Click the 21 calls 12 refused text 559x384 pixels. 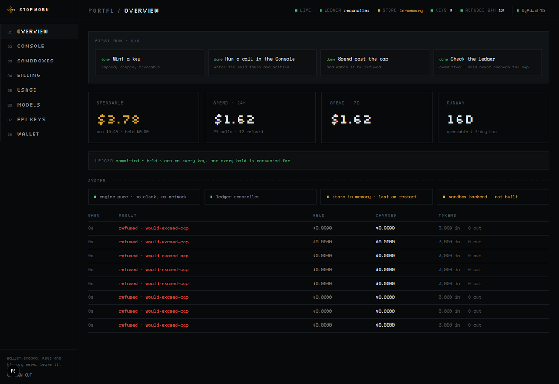pyautogui.click(x=238, y=132)
